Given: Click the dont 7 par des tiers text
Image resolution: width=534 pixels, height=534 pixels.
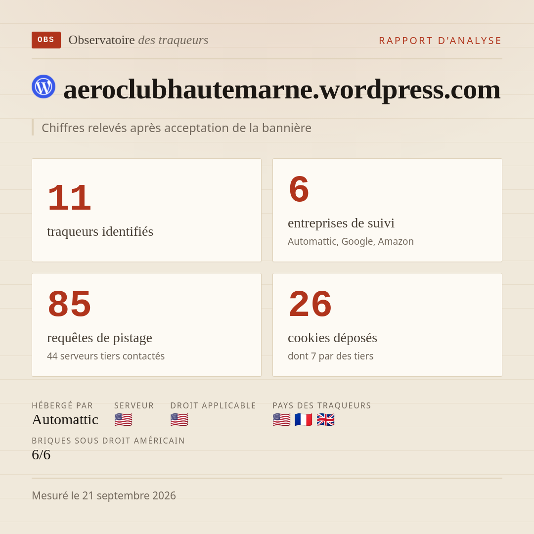Looking at the screenshot, I should click(331, 356).
